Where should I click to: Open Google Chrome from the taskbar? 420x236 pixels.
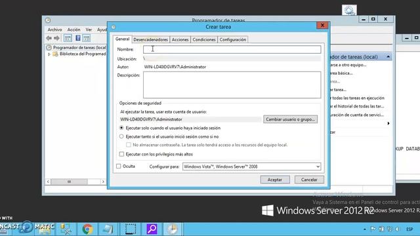(x=87, y=229)
